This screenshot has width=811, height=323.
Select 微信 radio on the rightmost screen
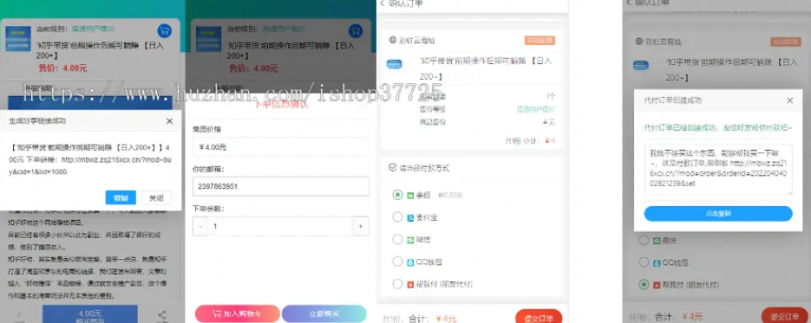click(x=644, y=240)
